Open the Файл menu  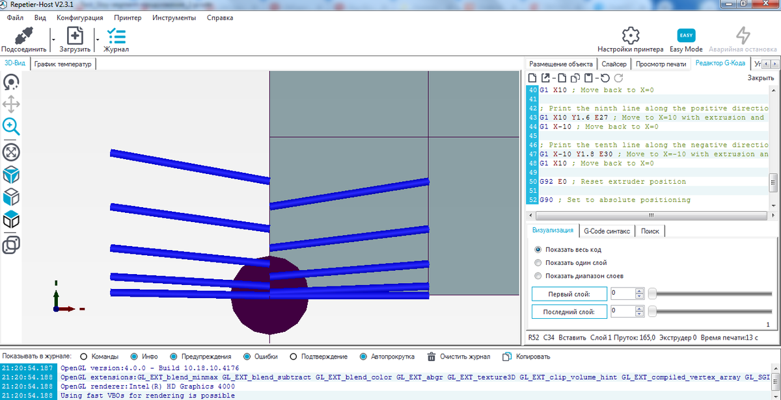(15, 18)
